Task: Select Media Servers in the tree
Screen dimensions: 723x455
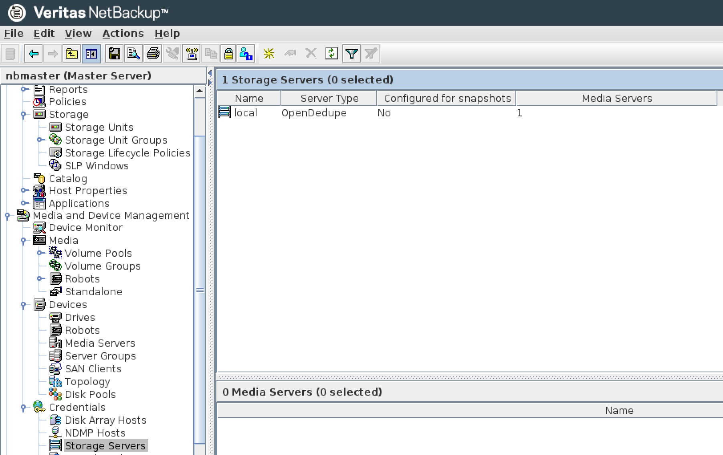Action: pos(100,343)
